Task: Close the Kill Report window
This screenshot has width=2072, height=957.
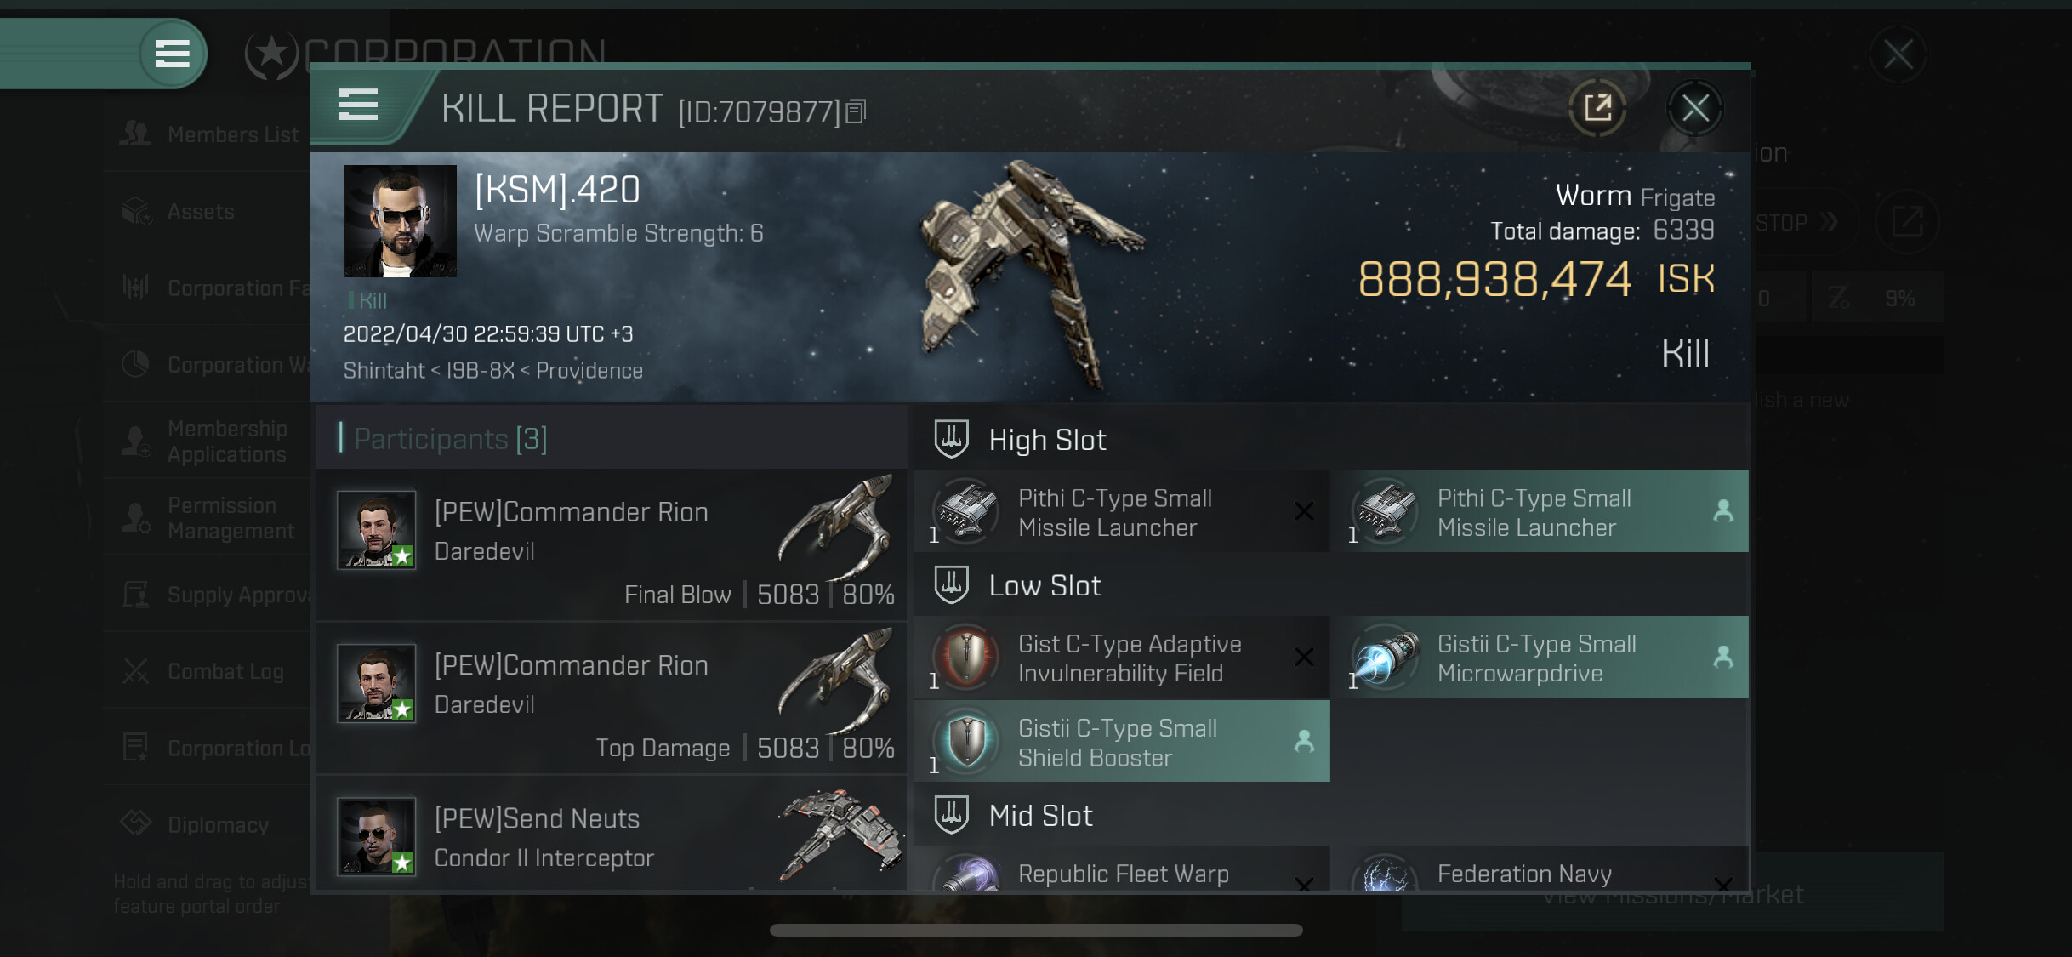Action: tap(1694, 108)
